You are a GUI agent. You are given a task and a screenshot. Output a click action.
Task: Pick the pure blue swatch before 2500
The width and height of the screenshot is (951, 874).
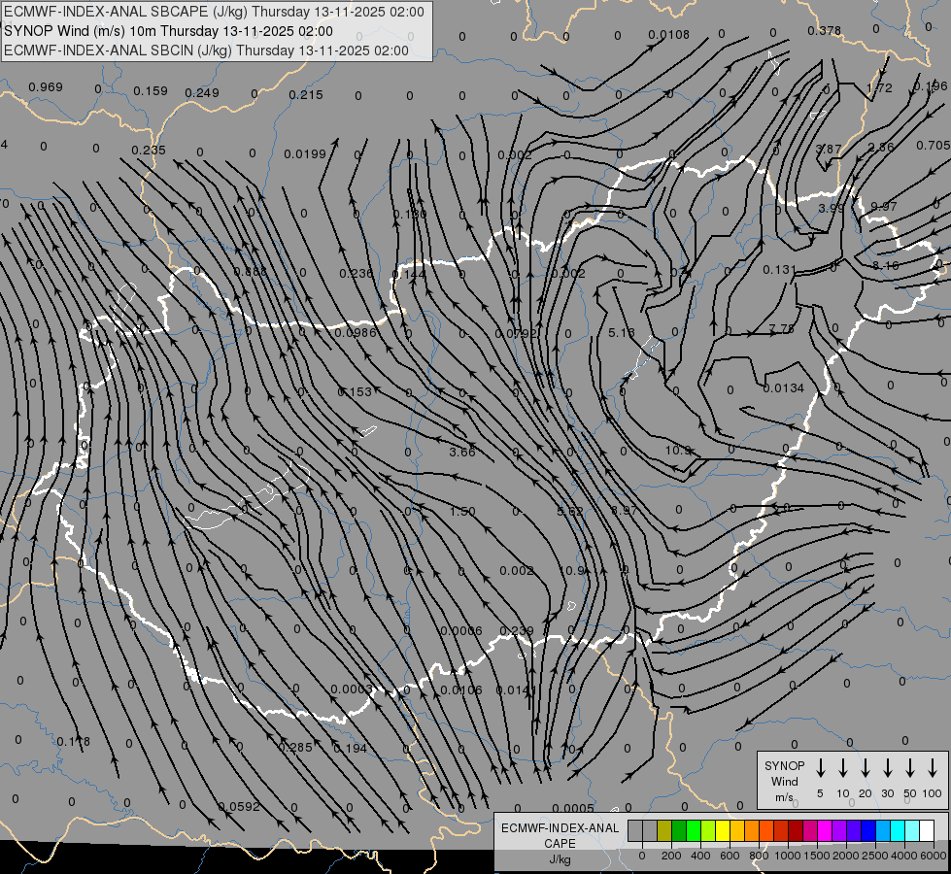coord(867,830)
